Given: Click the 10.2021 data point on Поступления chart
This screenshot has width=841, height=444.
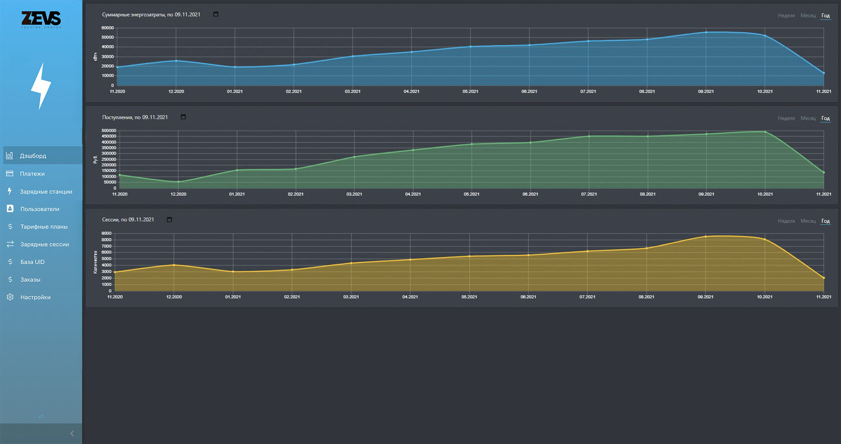Looking at the screenshot, I should tap(765, 132).
